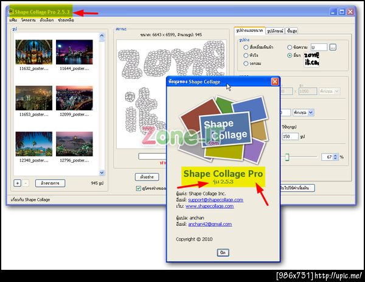Select the heart shape radio button
The height and width of the screenshot is (282, 365).
[x=246, y=55]
